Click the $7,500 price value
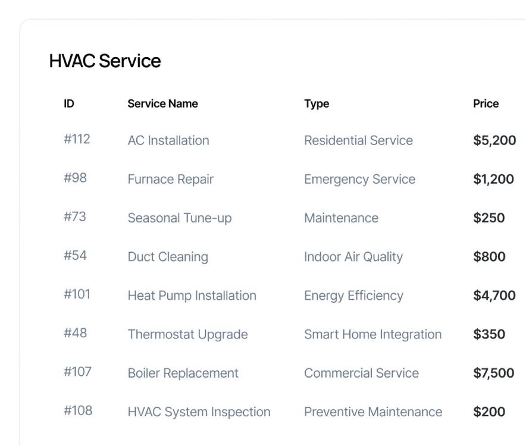526x446 pixels. click(x=493, y=373)
